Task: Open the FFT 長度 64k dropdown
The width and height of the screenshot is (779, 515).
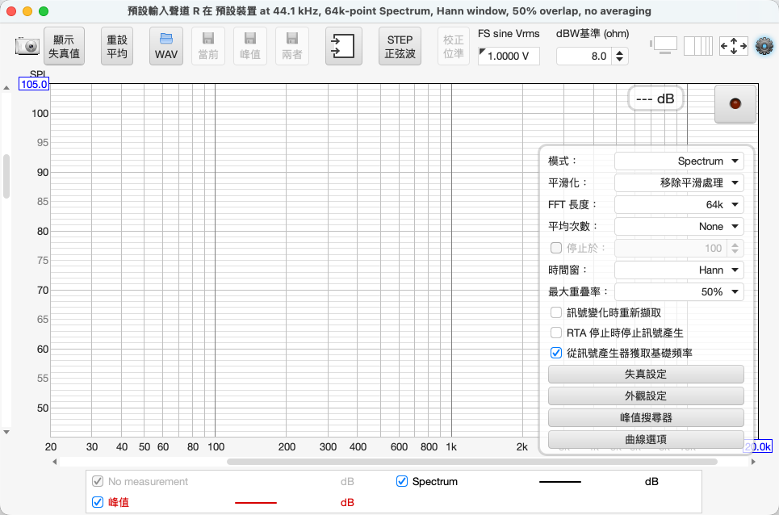Action: [679, 204]
